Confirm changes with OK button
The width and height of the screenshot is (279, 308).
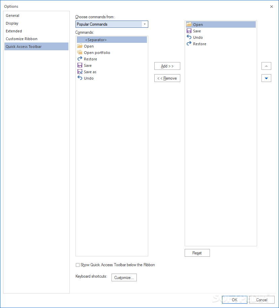pyautogui.click(x=235, y=300)
